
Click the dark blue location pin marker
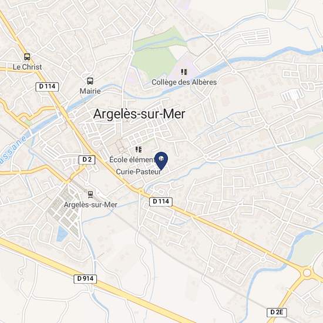161,161
